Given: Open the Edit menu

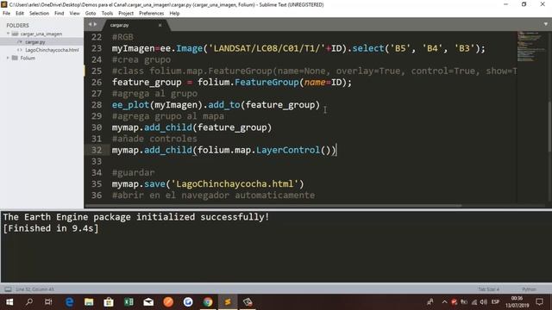Looking at the screenshot, I should coord(20,14).
